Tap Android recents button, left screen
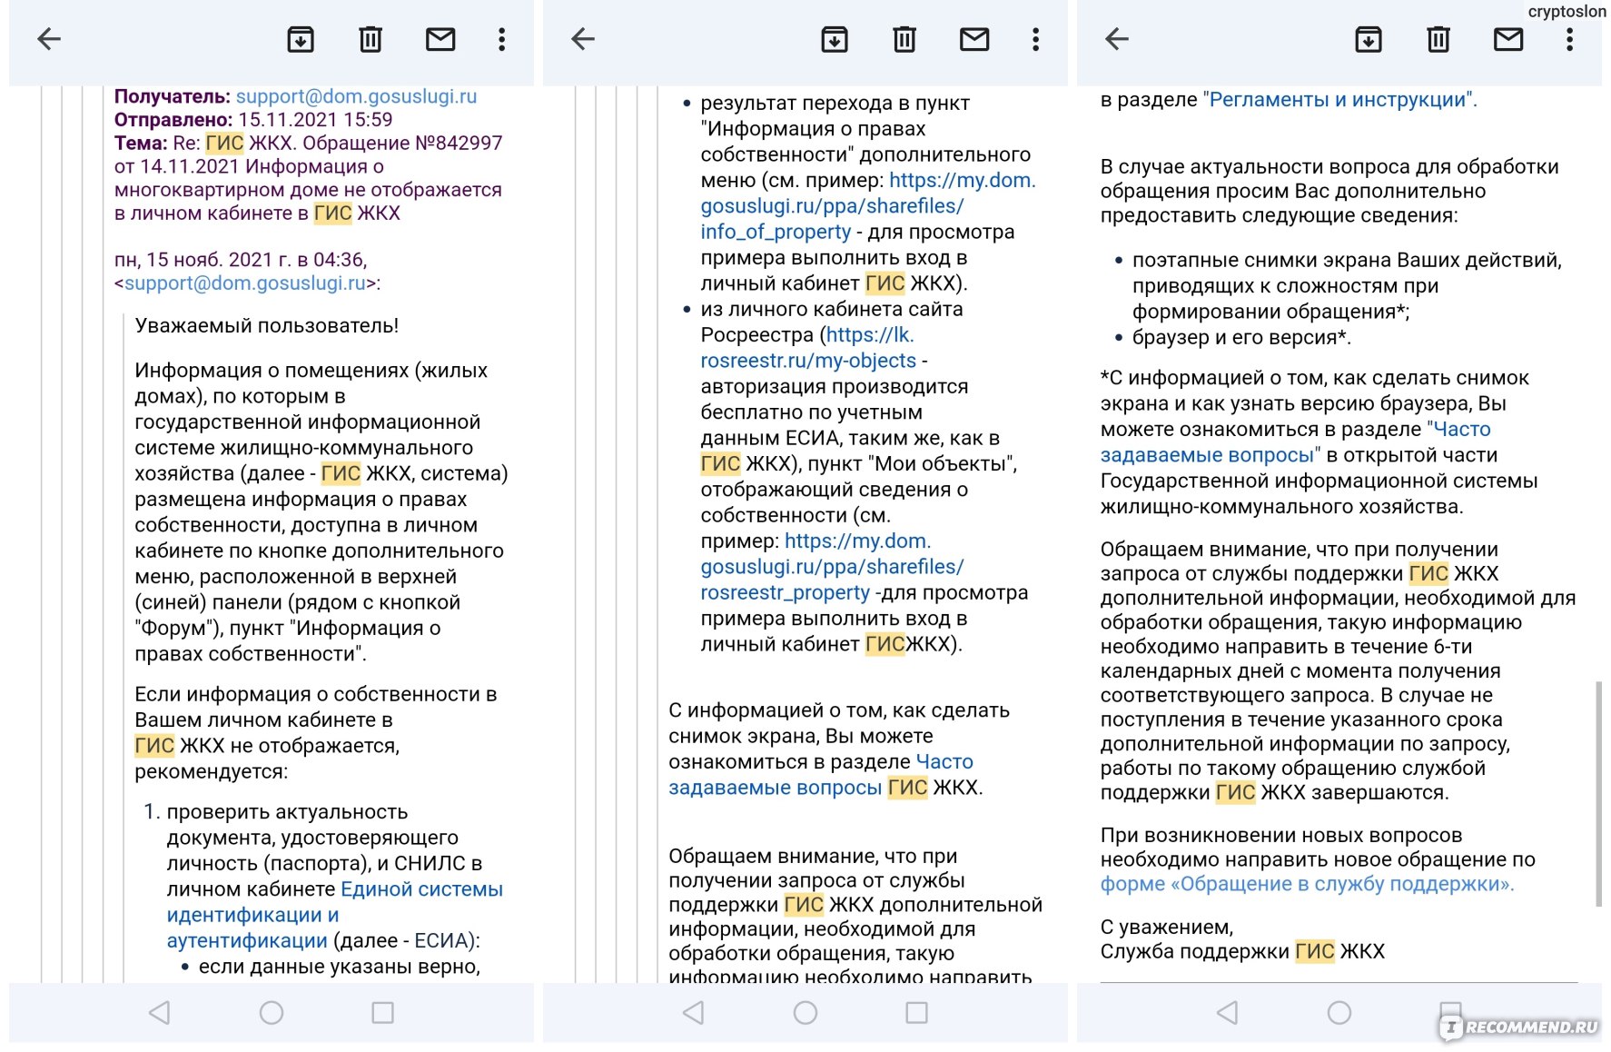This screenshot has width=1611, height=1052. coord(383,1012)
